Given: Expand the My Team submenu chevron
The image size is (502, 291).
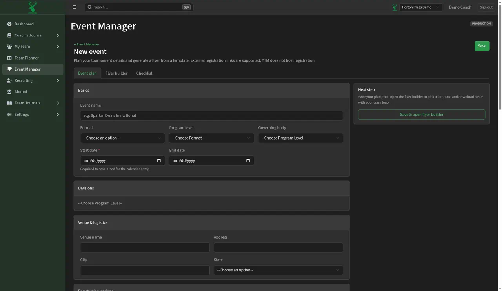Looking at the screenshot, I should click(x=58, y=47).
